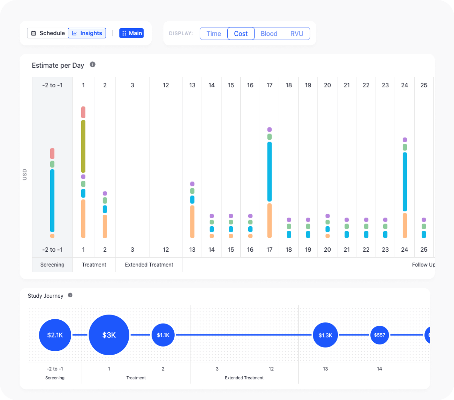Screen dimensions: 454x400
Task: Click the top header label for day 3
Action: [133, 85]
